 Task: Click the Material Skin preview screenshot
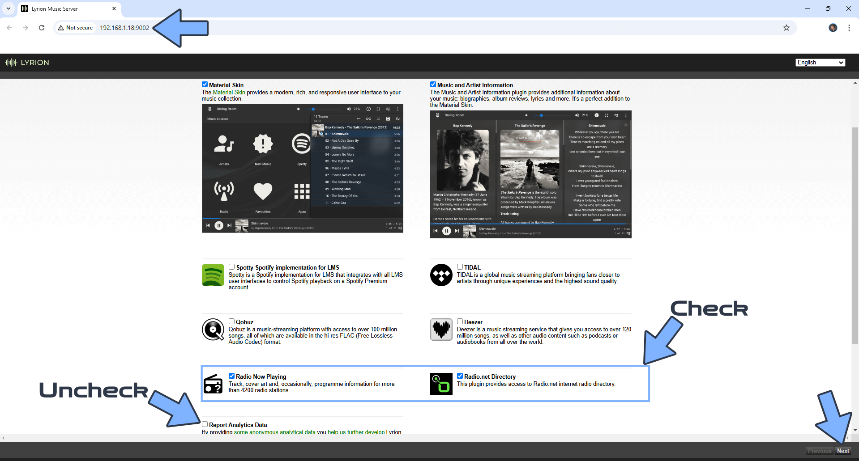click(x=302, y=169)
